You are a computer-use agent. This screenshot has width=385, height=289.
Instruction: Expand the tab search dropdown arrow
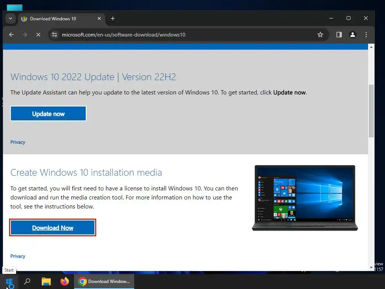[10, 19]
